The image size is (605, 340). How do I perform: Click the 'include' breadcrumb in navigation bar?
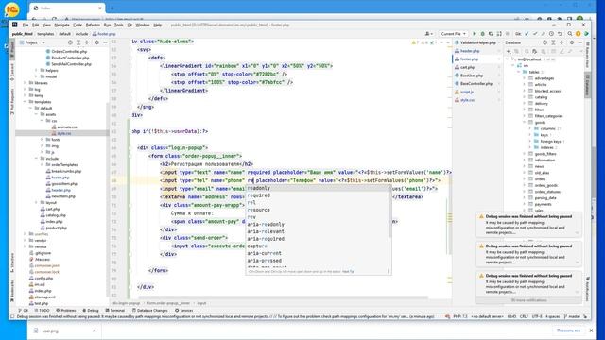click(x=81, y=34)
